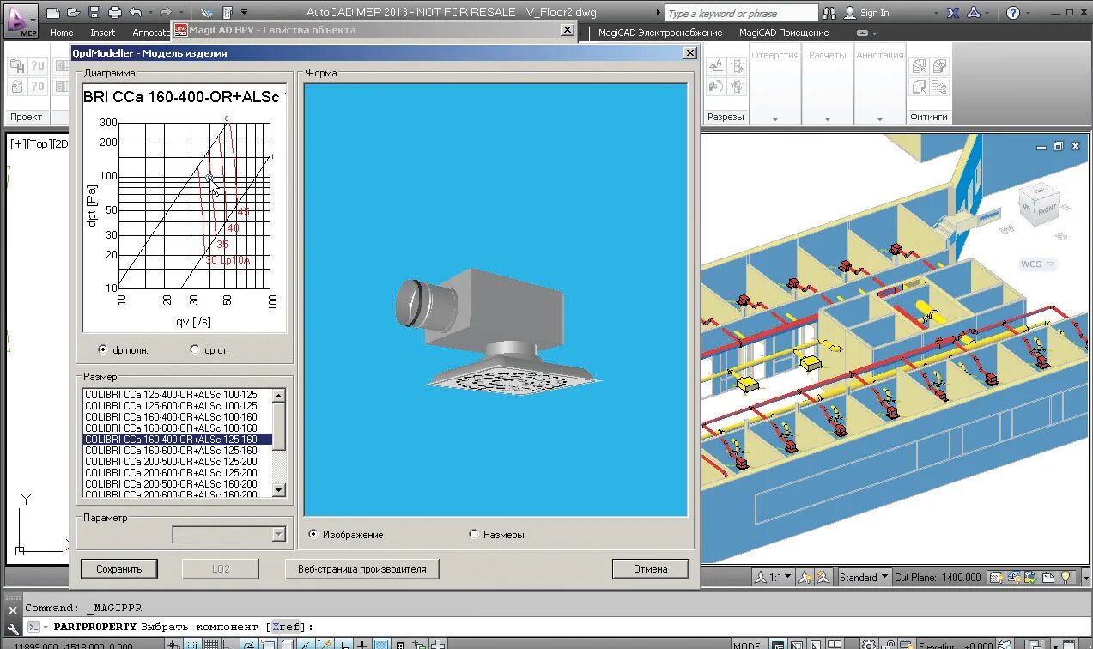The width and height of the screenshot is (1093, 649).
Task: Click the Project Navigator icon in quick access toolbar
Action: 207,13
